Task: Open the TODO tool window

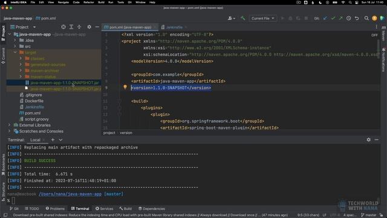Action: coord(32,208)
